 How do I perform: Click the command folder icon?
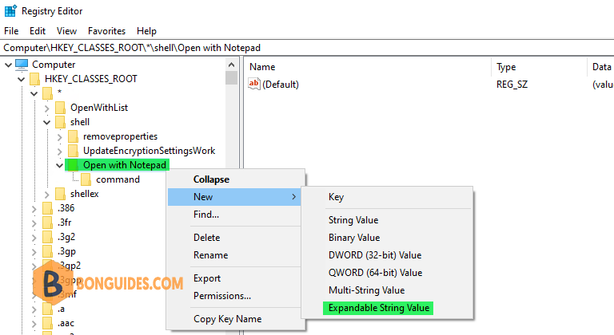click(86, 179)
